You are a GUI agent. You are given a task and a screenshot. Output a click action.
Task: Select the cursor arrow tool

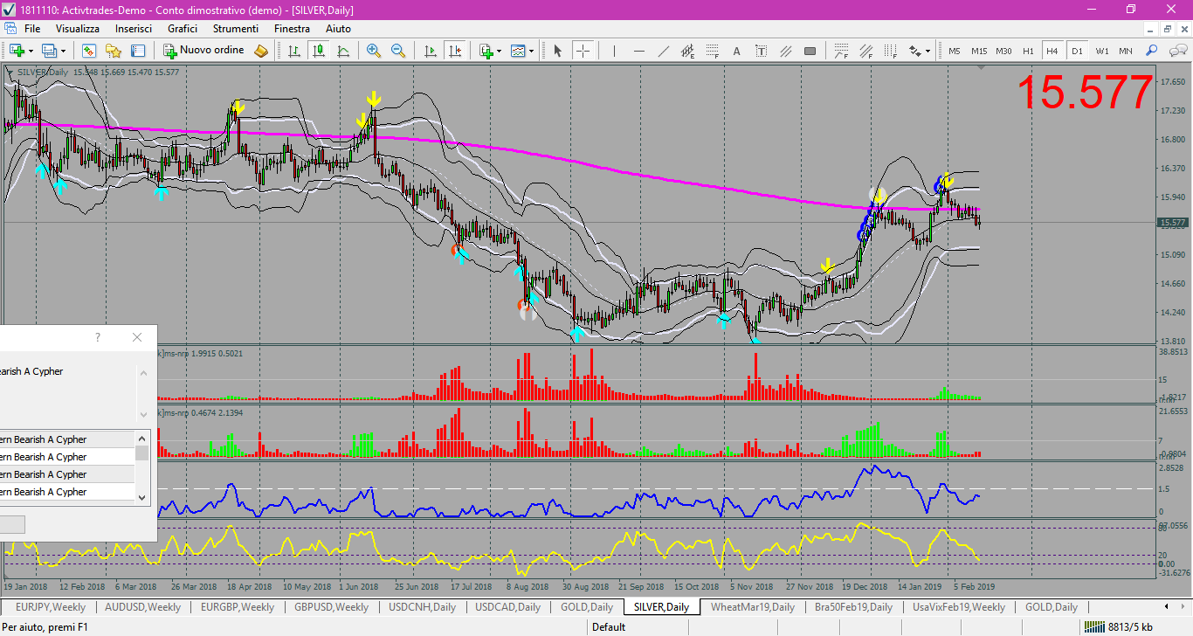pos(558,51)
